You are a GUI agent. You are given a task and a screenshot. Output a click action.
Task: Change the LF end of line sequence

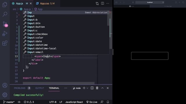pos(61,102)
